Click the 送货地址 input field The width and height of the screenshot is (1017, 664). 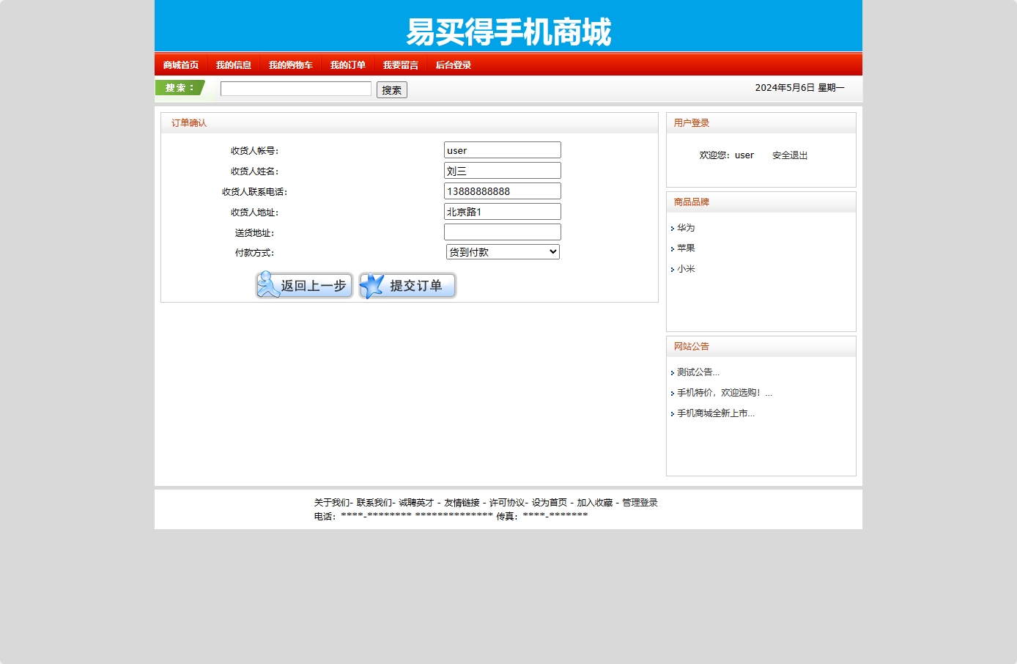(502, 232)
